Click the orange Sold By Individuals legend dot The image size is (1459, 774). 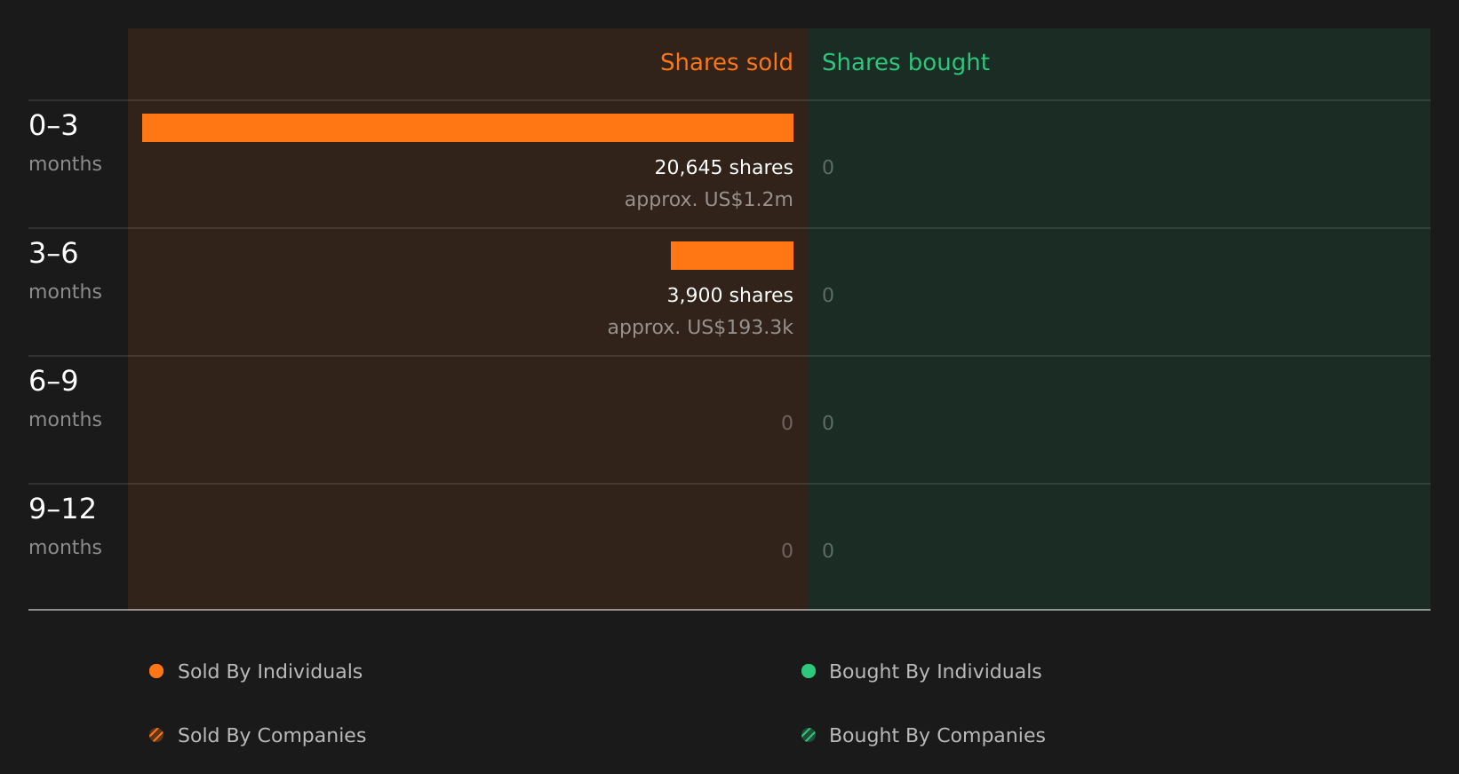tap(156, 671)
